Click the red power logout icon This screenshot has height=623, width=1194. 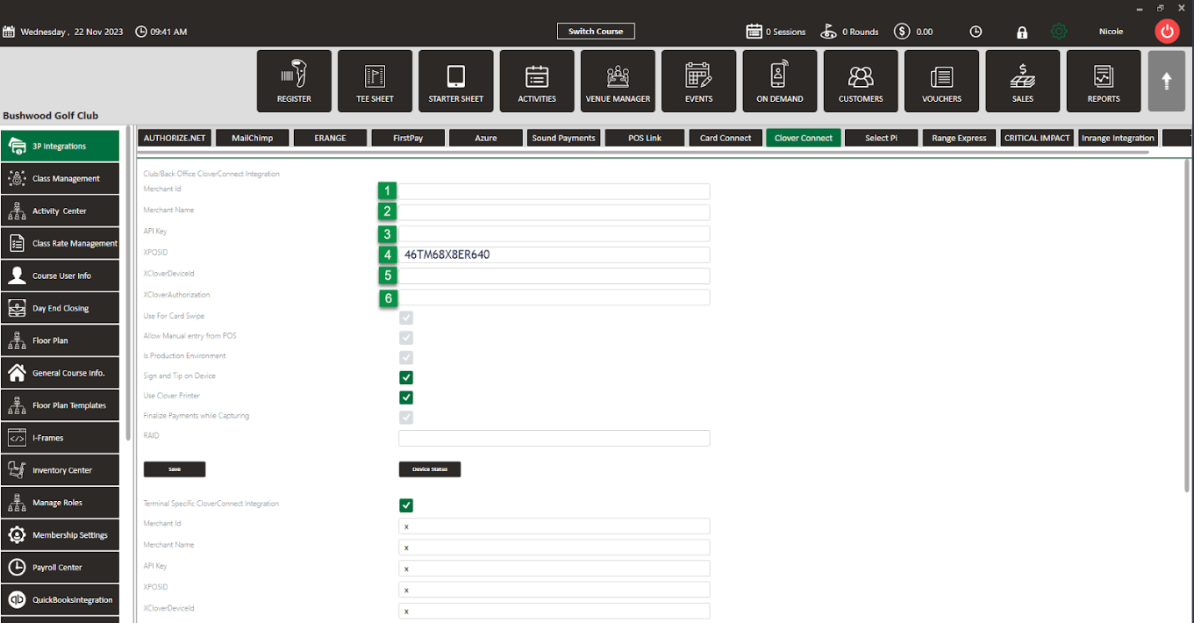pyautogui.click(x=1167, y=32)
